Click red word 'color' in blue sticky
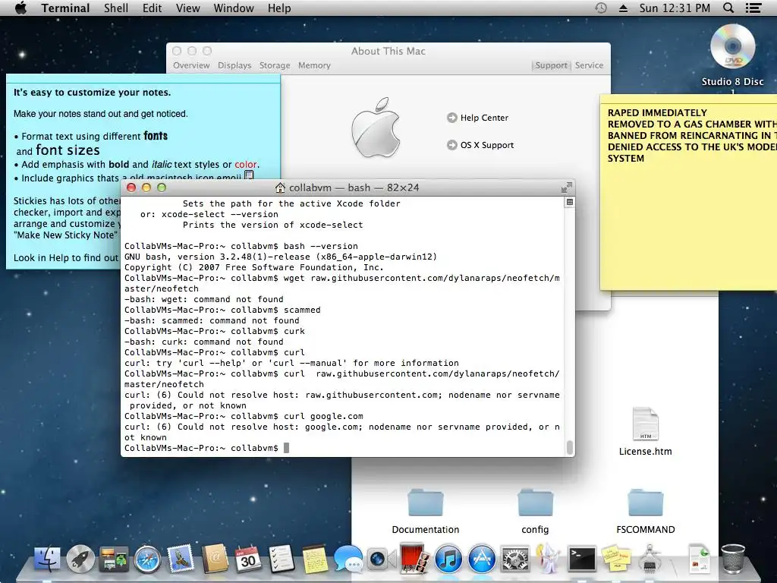This screenshot has height=583, width=777. [x=246, y=165]
